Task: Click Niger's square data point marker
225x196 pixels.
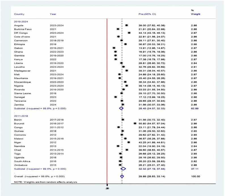Action: pos(129,142)
